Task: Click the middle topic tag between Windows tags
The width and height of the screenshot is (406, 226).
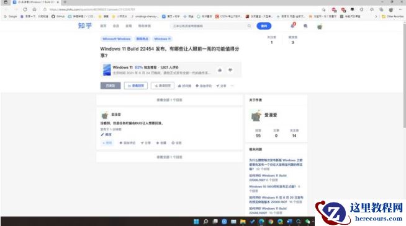Action: 142,39
